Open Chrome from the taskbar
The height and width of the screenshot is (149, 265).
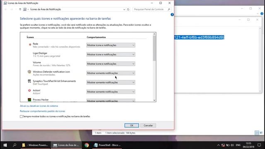click(x=87, y=145)
